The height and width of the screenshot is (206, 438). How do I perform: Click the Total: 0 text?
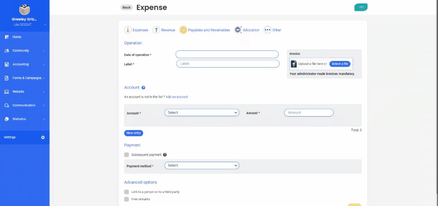[x=356, y=130]
